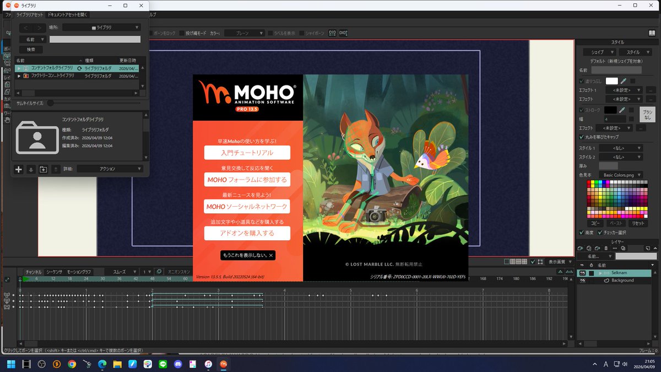661x372 pixels.
Task: Toggle the ストローク checkbox
Action: [582, 110]
